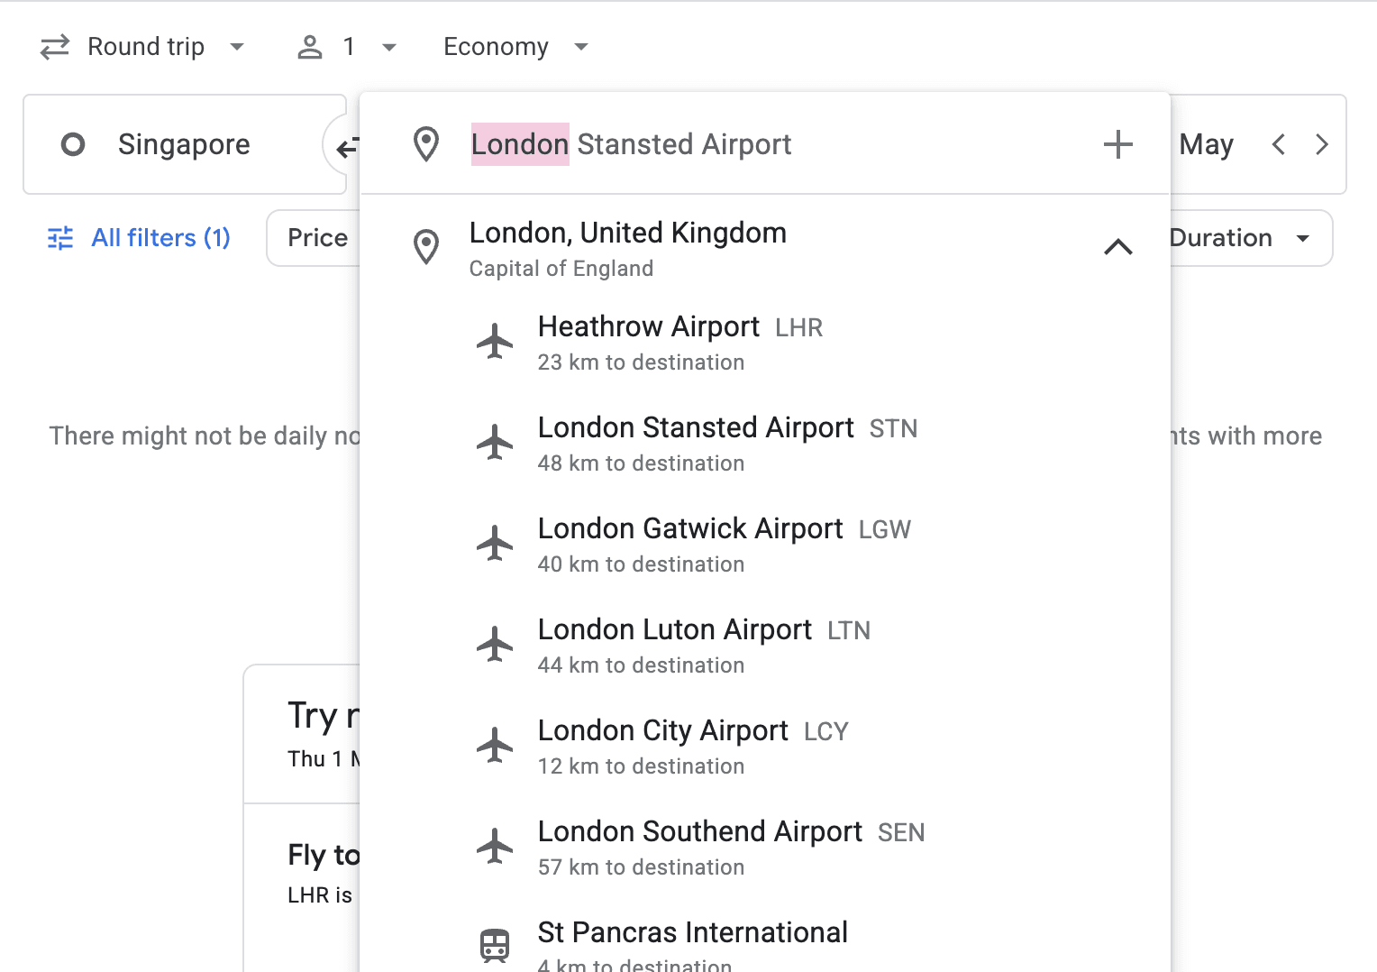Collapse the London, United Kingdom airport list

pyautogui.click(x=1117, y=247)
